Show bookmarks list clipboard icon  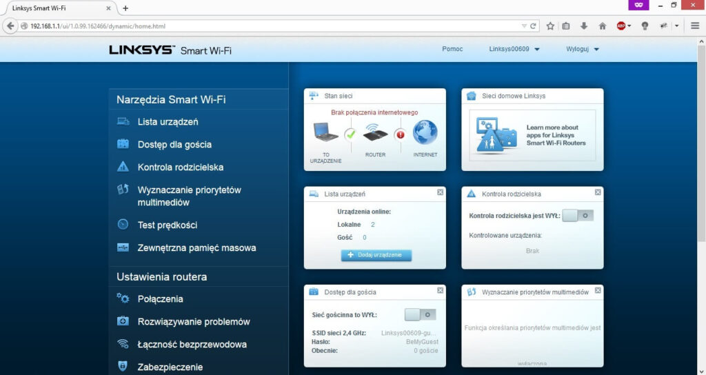click(x=566, y=26)
